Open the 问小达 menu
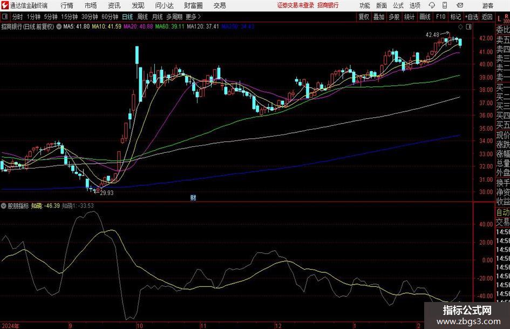 [x=164, y=5]
